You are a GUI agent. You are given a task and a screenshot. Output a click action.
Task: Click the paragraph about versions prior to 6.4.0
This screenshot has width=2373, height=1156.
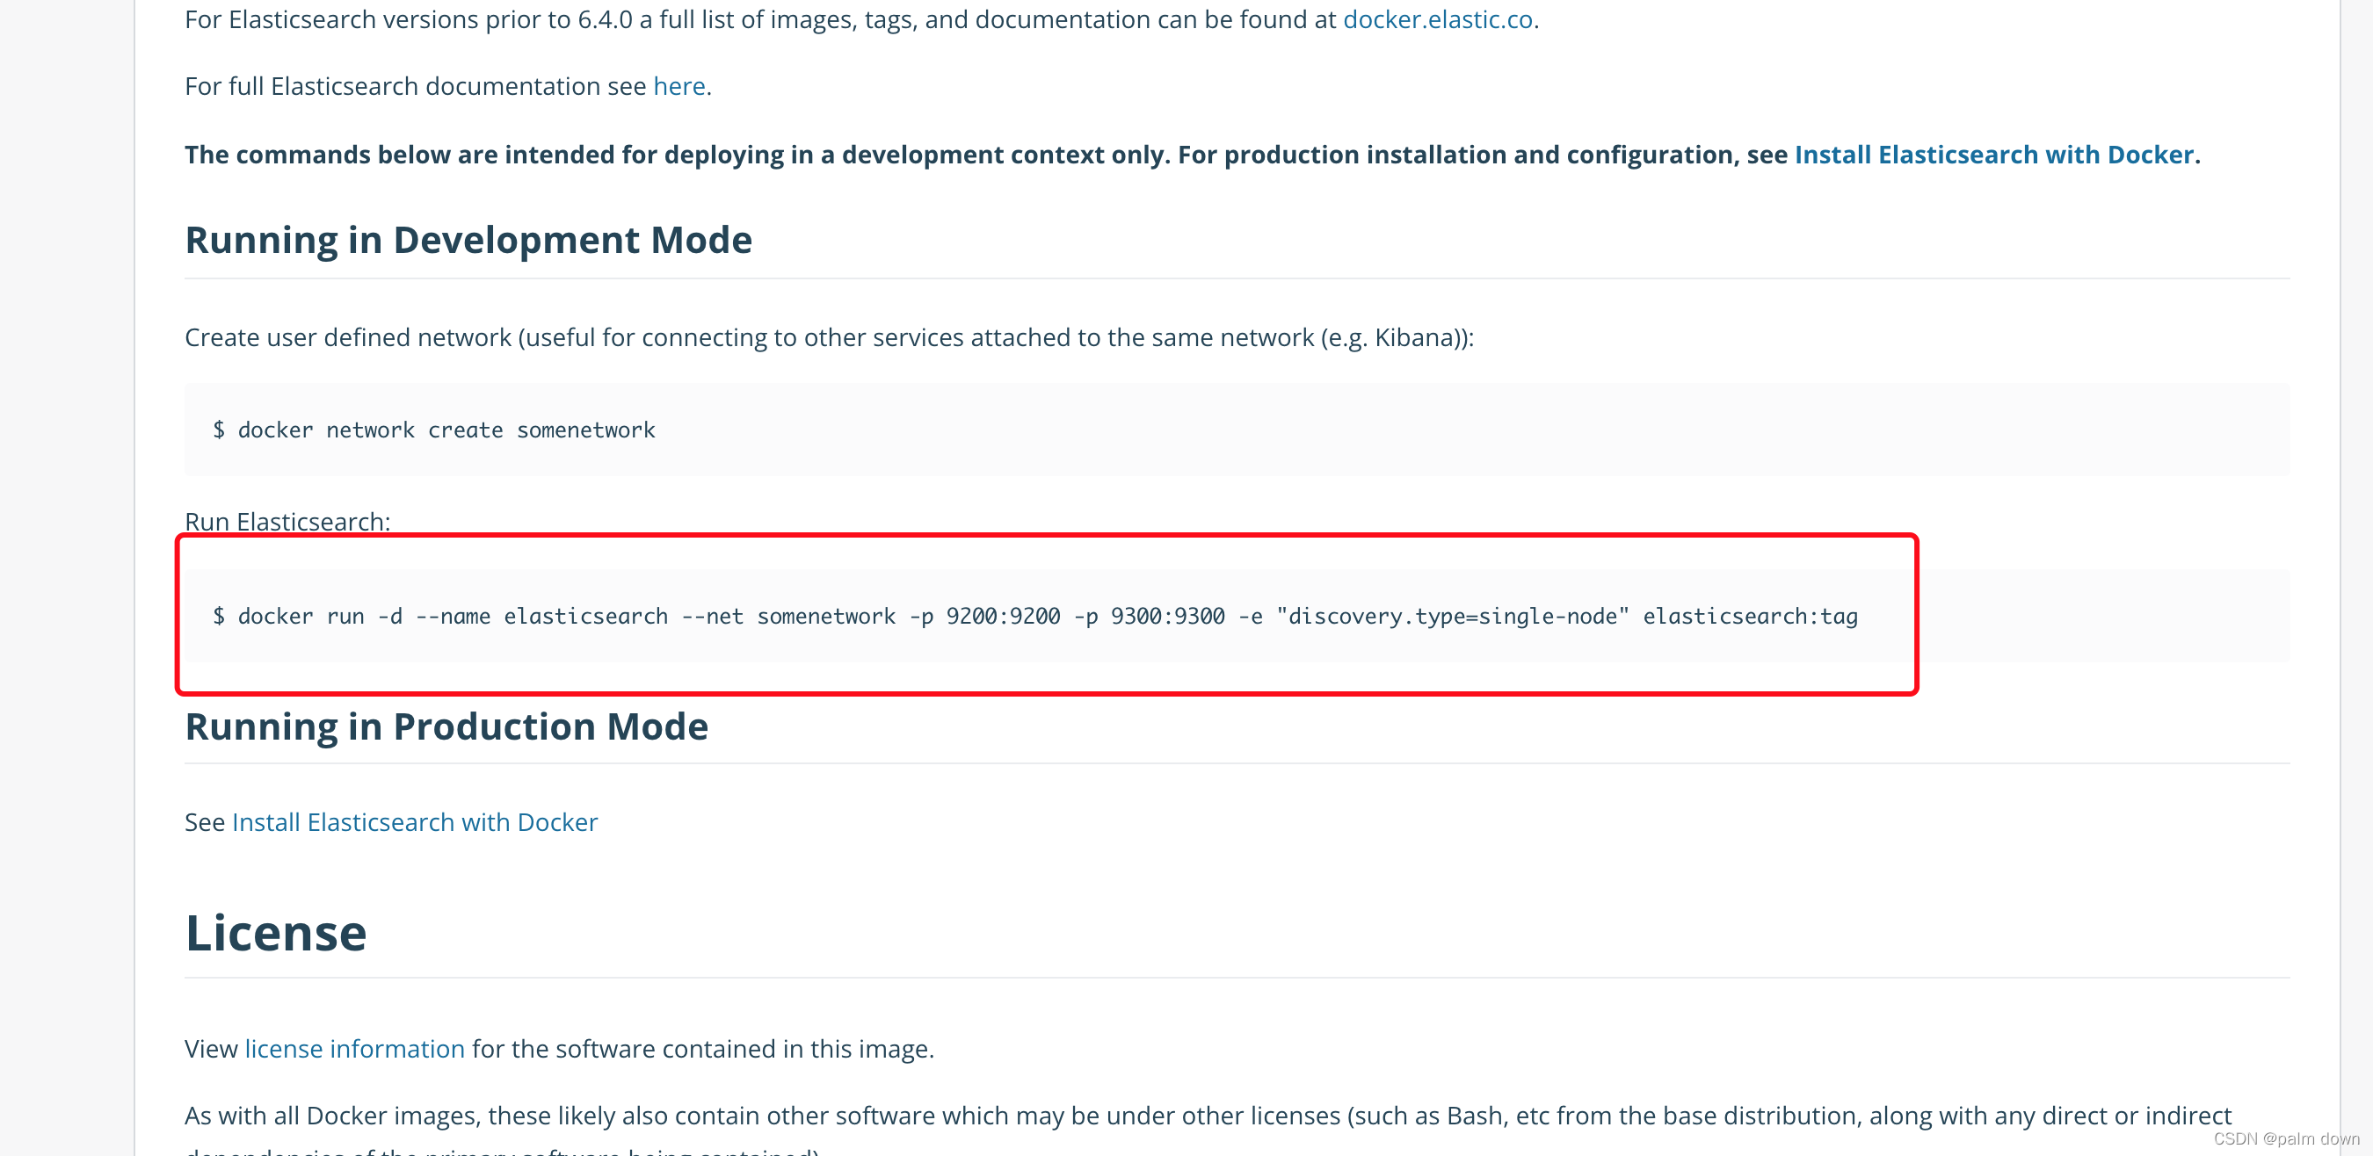pos(861,19)
